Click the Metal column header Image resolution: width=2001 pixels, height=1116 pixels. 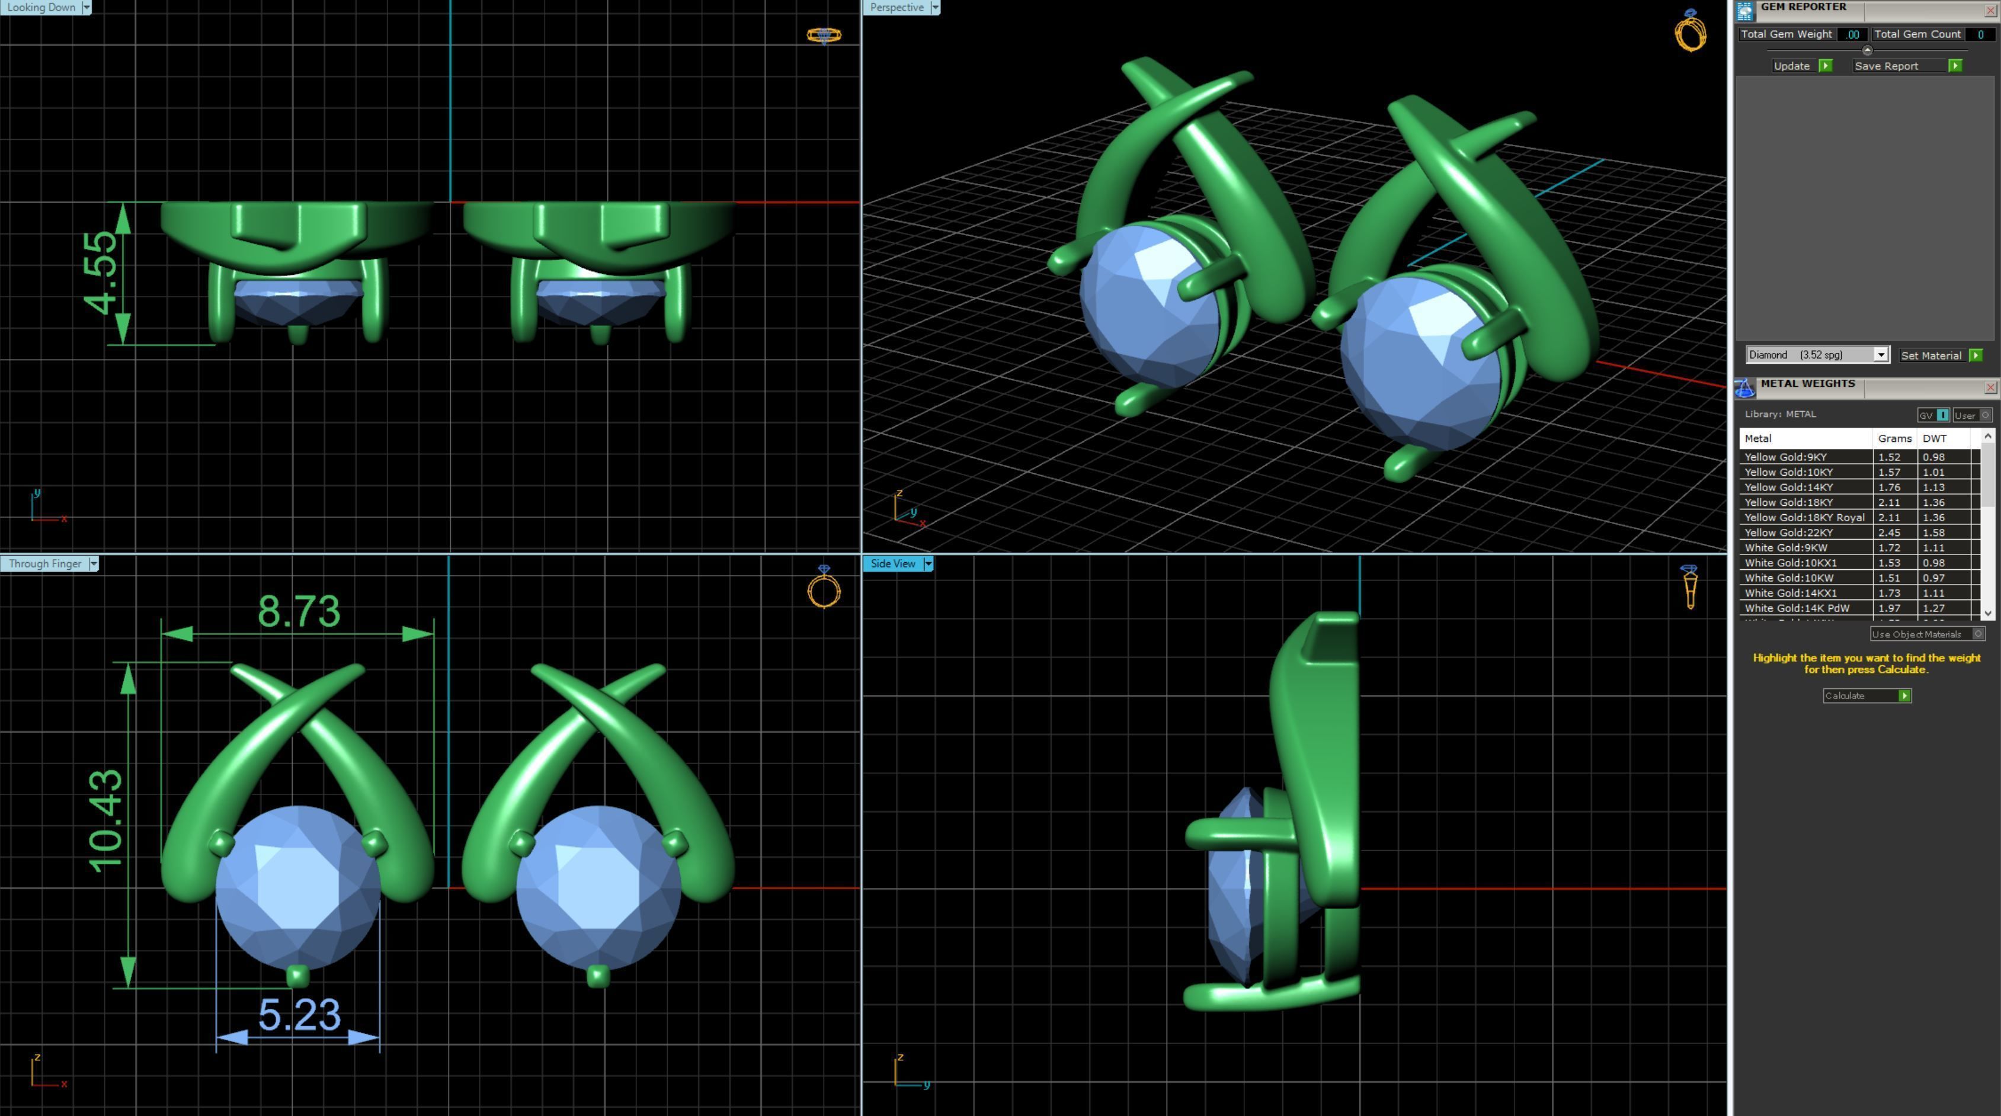(1805, 439)
